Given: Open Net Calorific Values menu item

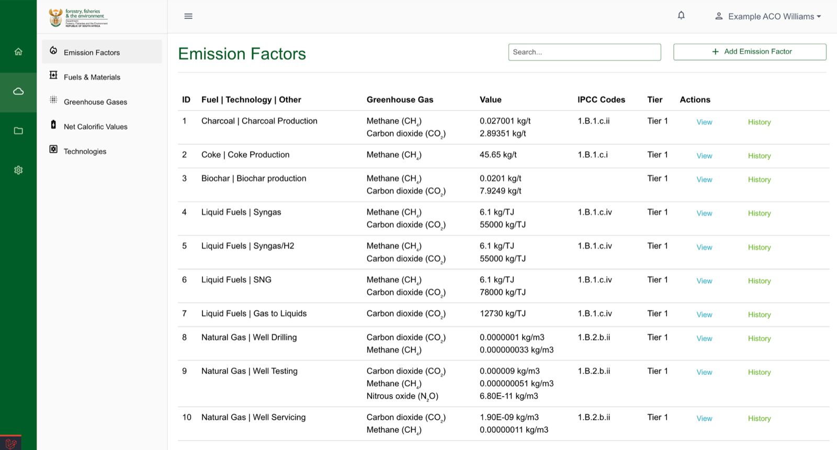Looking at the screenshot, I should pyautogui.click(x=102, y=127).
